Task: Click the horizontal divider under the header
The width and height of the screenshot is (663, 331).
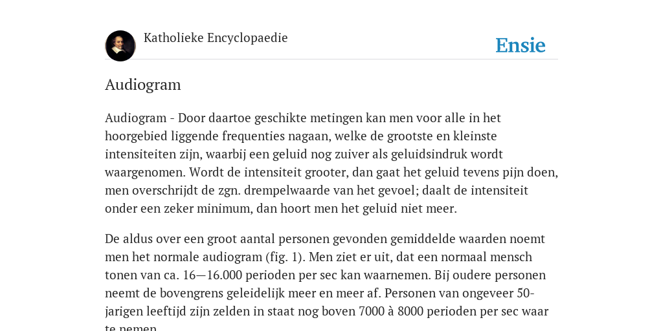Action: click(x=331, y=59)
